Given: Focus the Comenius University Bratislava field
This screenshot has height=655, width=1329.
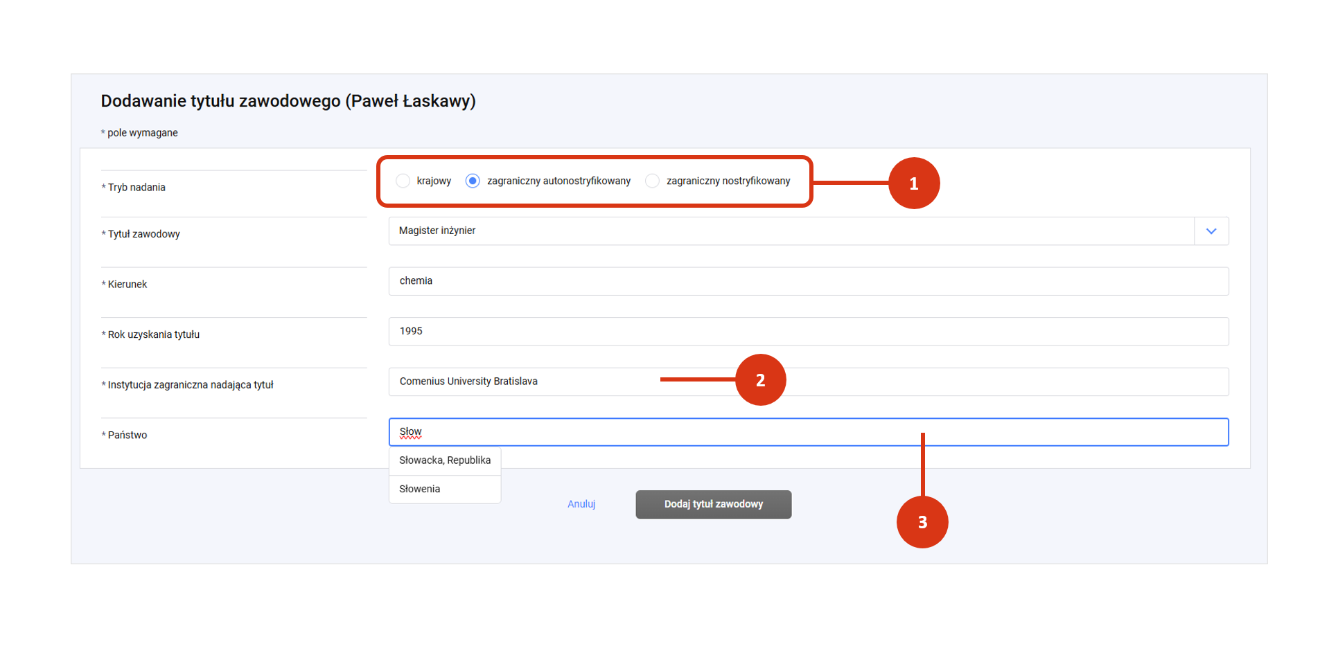Looking at the screenshot, I should click(809, 382).
